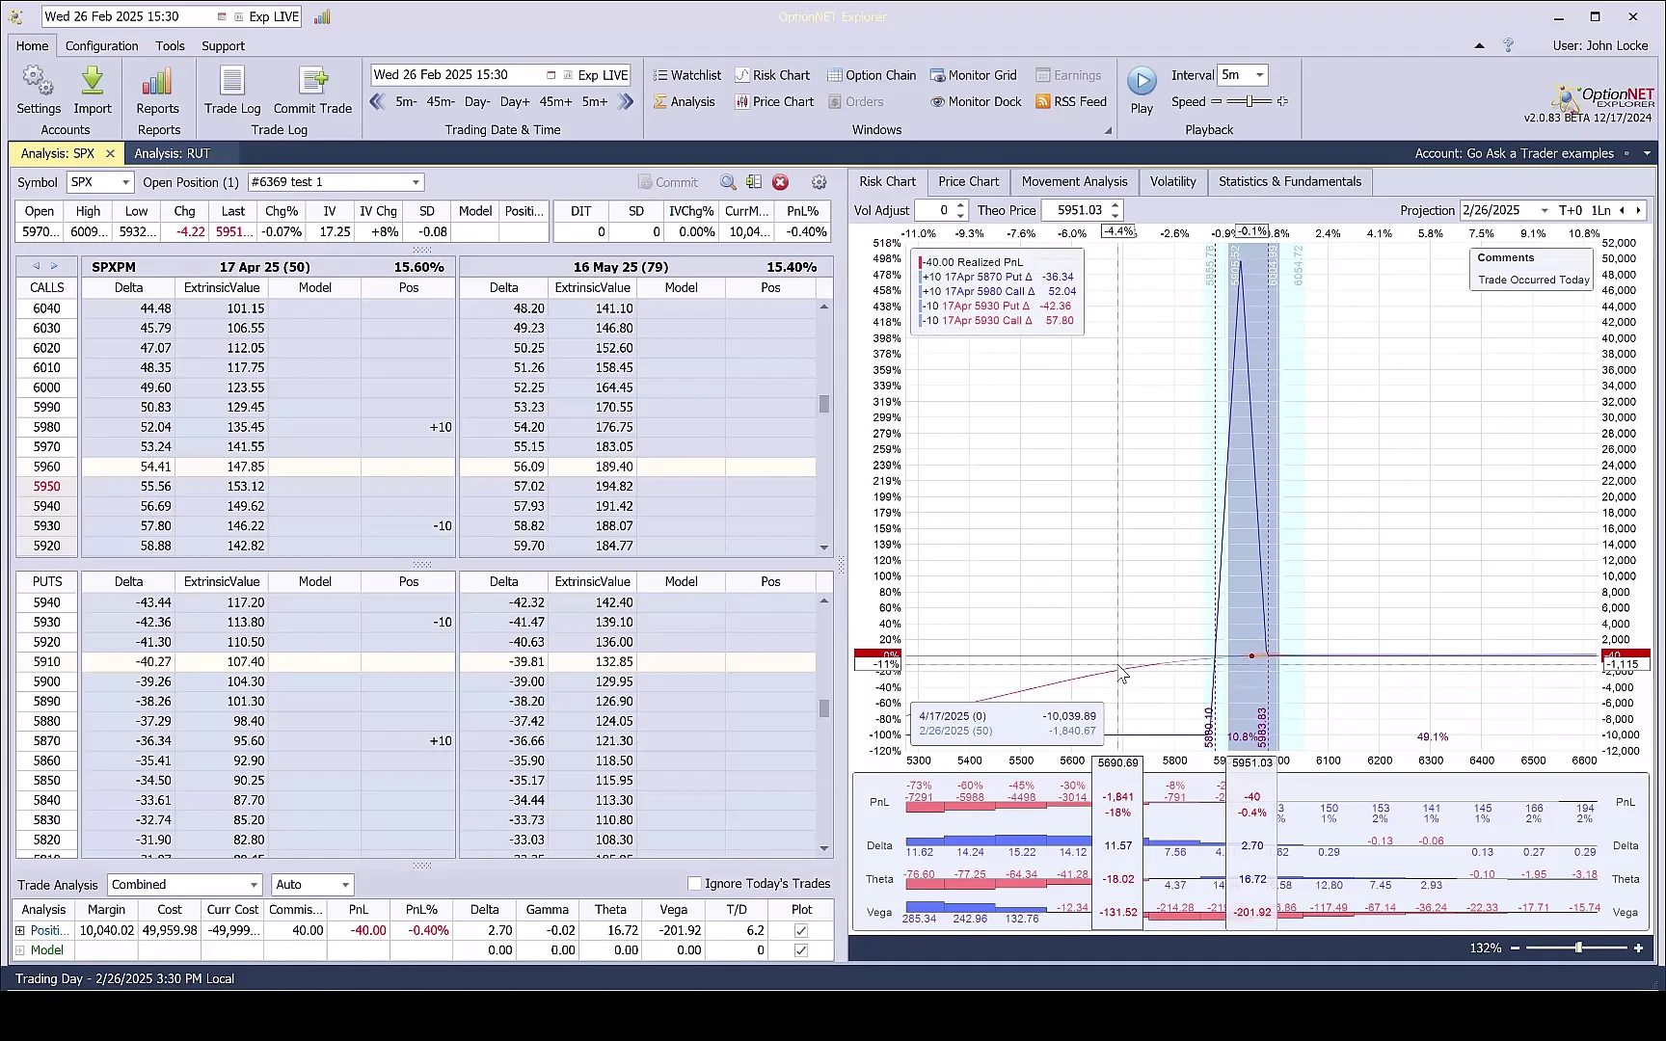
Task: Open the Projection date dropdown
Action: 1545,210
